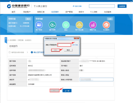133x103 pixels.
Task: Click the 放大字体 enlarge font link
Action: (77, 6)
